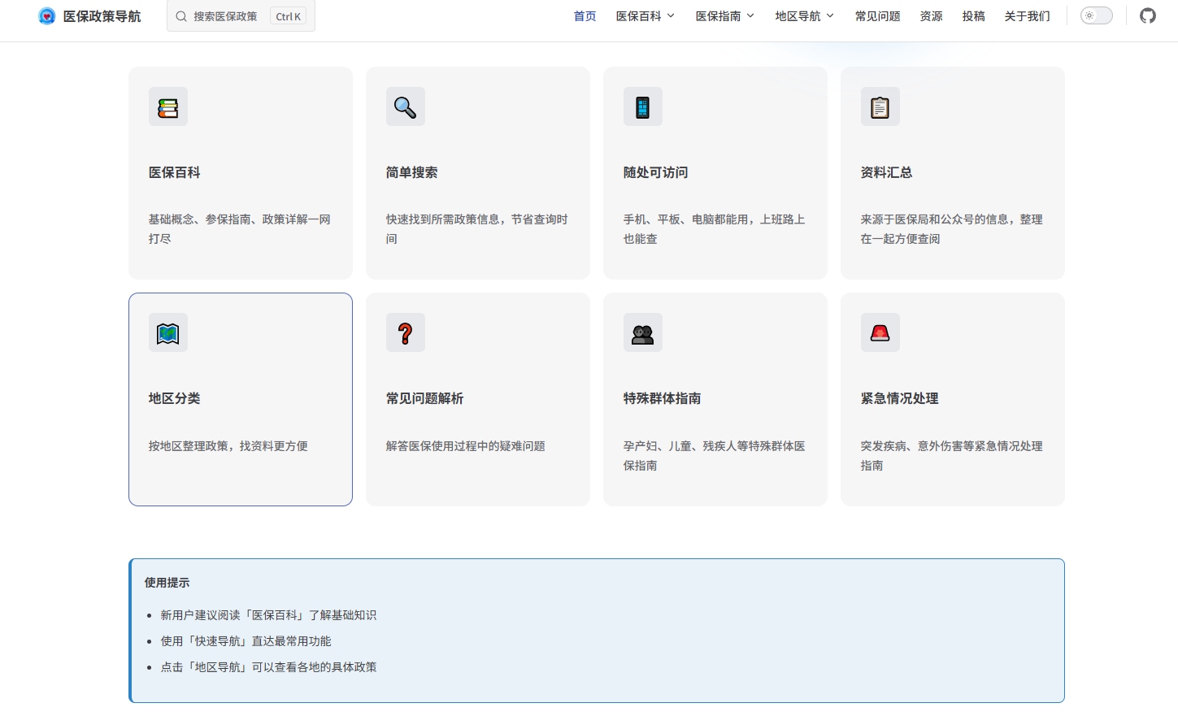
Task: Open the GitHub repository icon
Action: pyautogui.click(x=1147, y=15)
